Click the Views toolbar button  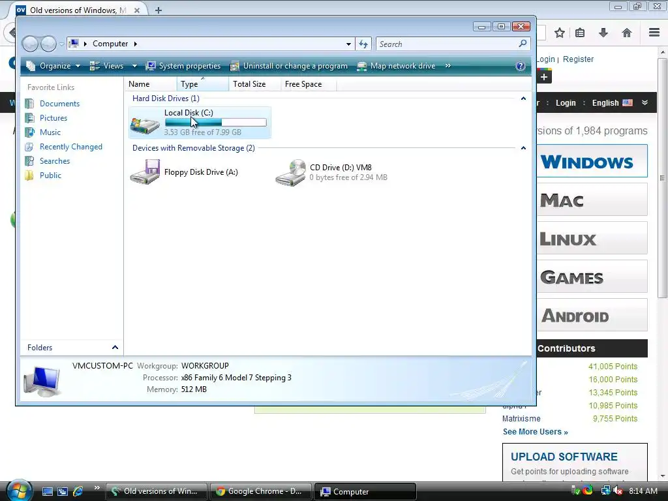coord(107,66)
